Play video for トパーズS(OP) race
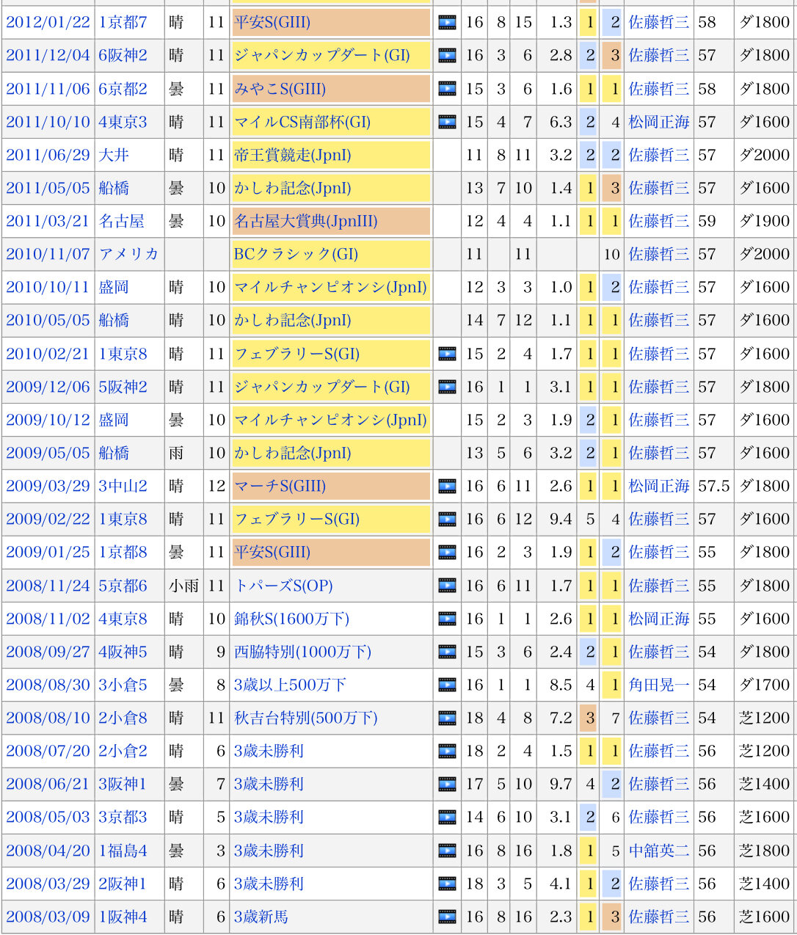The image size is (797, 935). pos(447,586)
